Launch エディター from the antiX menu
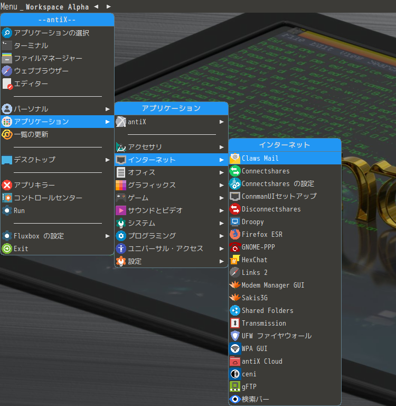 click(57, 84)
